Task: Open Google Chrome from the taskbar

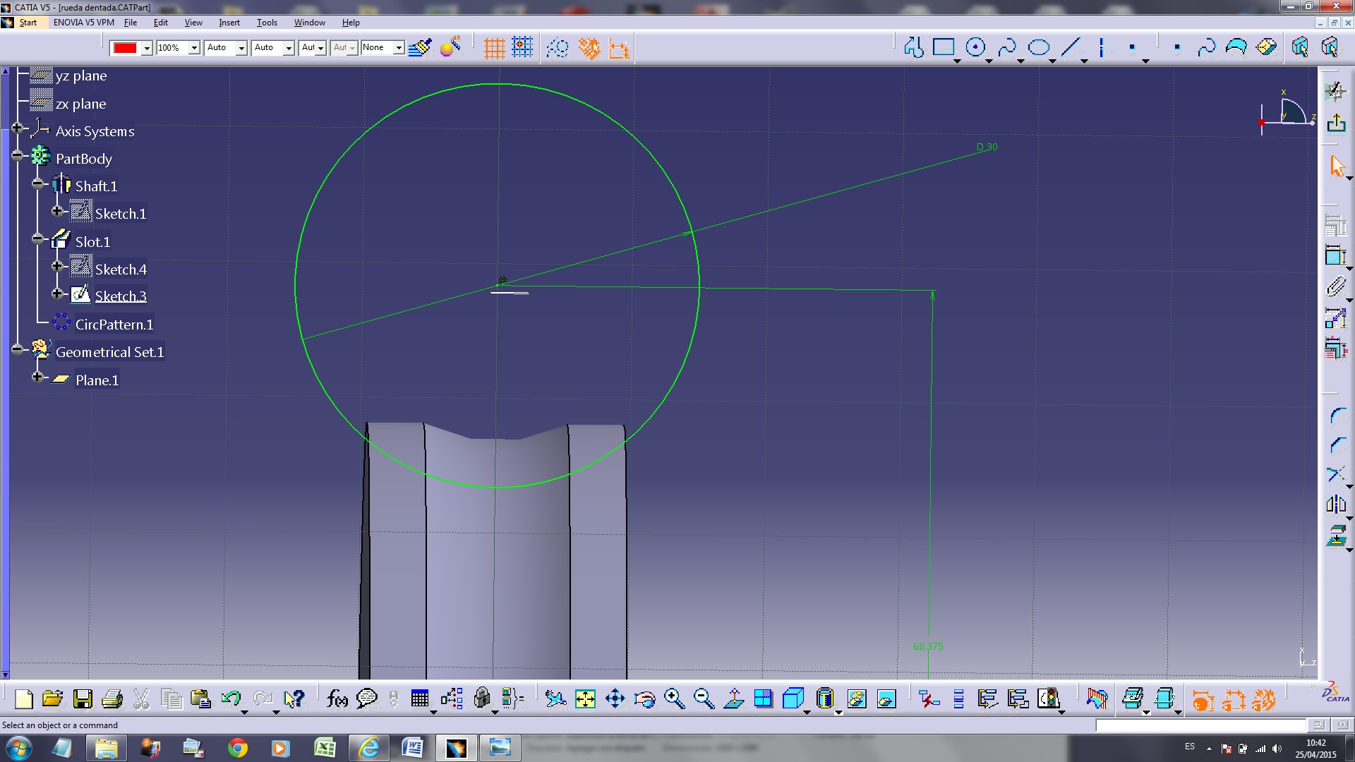Action: click(238, 748)
